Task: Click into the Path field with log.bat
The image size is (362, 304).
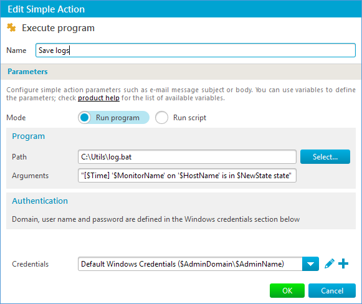Action: pyautogui.click(x=187, y=157)
